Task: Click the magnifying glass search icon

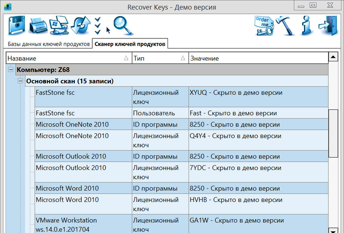Action: click(x=123, y=26)
